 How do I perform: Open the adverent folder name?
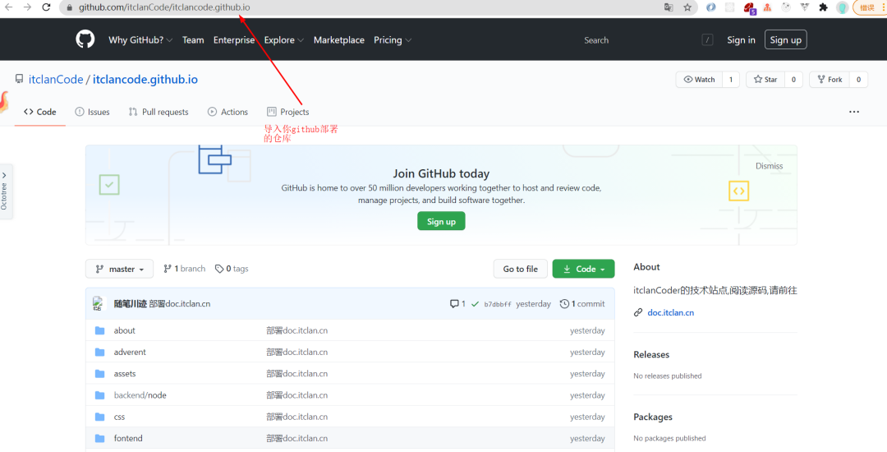(130, 352)
